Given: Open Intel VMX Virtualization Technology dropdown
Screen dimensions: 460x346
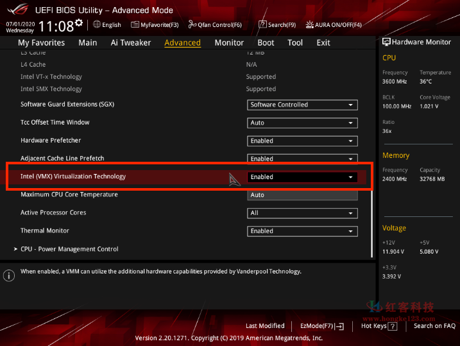Looking at the screenshot, I should [302, 177].
